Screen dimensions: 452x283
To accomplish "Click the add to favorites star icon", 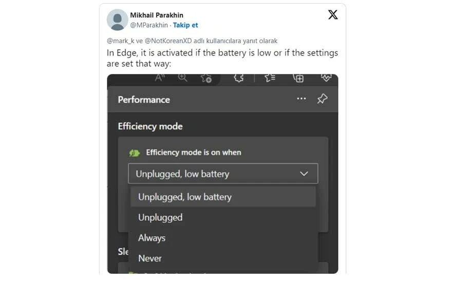I will [206, 78].
